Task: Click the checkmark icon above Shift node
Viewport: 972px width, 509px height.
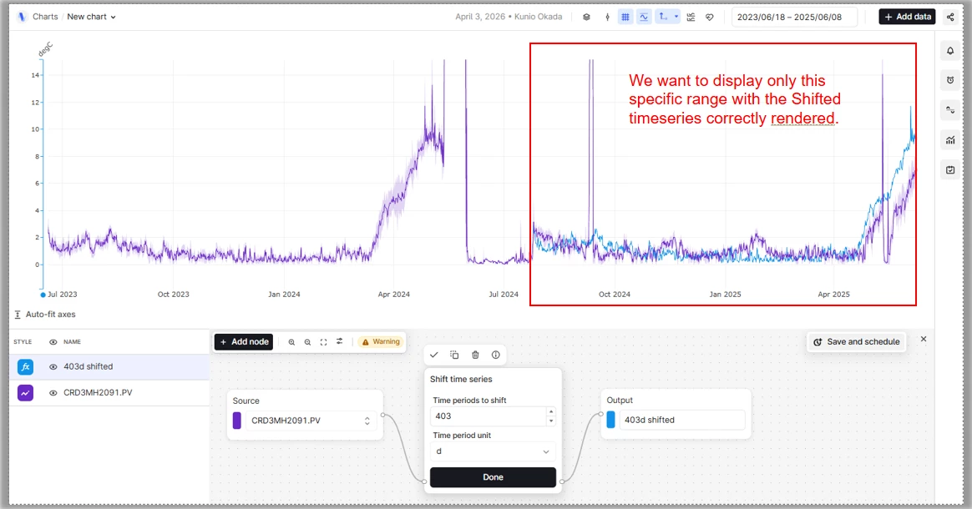Action: [434, 355]
